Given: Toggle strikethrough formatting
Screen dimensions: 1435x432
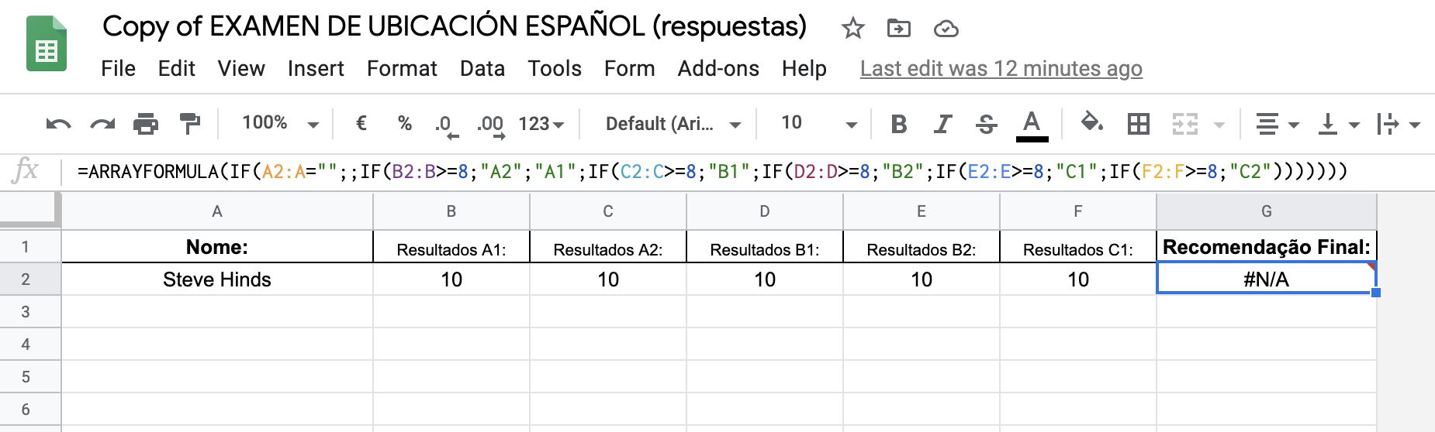Looking at the screenshot, I should click(987, 124).
